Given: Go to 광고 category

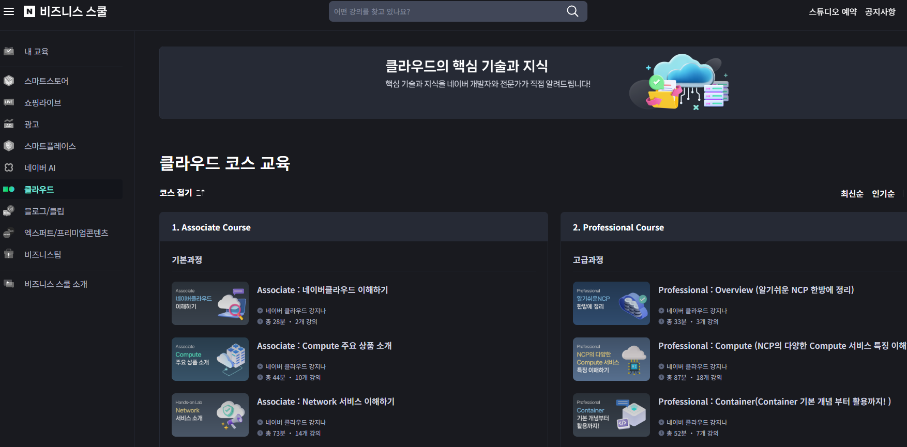Looking at the screenshot, I should click(32, 125).
